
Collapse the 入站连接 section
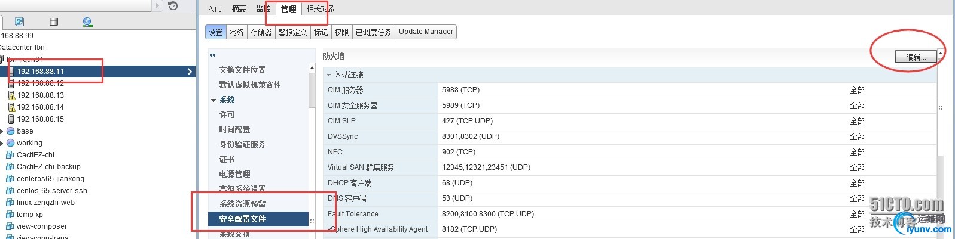(x=328, y=75)
